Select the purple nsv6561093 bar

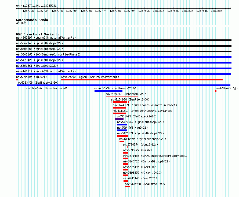(119, 119)
